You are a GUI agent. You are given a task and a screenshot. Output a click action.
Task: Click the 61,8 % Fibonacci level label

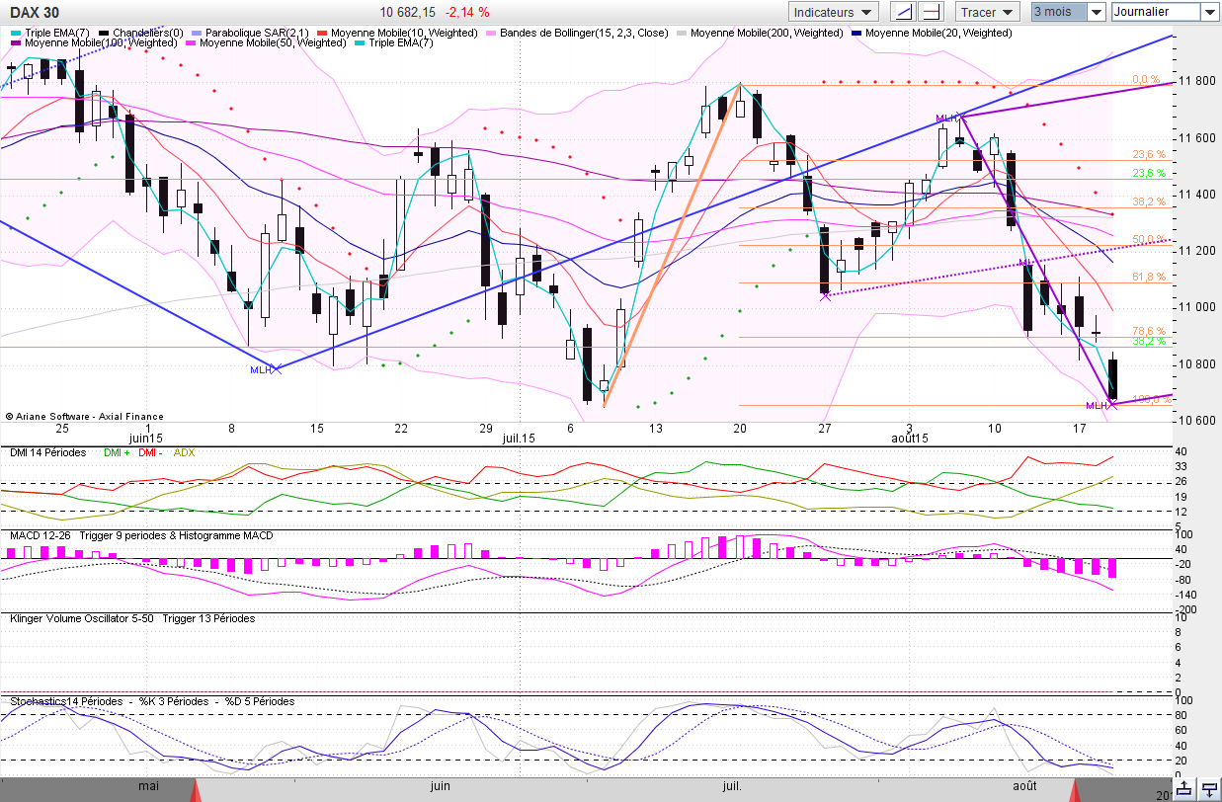point(1149,278)
